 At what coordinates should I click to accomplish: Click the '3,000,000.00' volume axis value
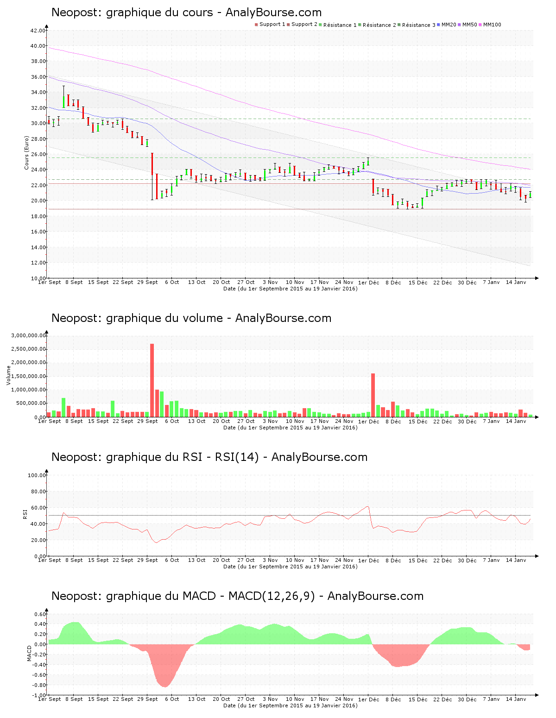[29, 335]
